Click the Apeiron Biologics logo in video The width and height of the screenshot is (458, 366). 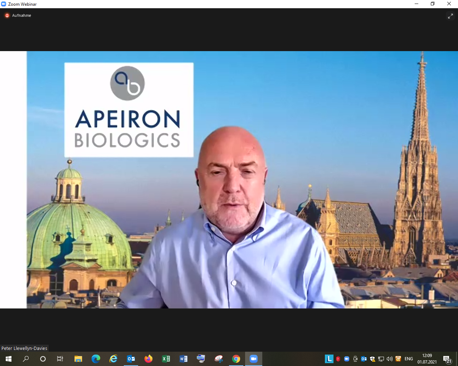click(x=129, y=110)
